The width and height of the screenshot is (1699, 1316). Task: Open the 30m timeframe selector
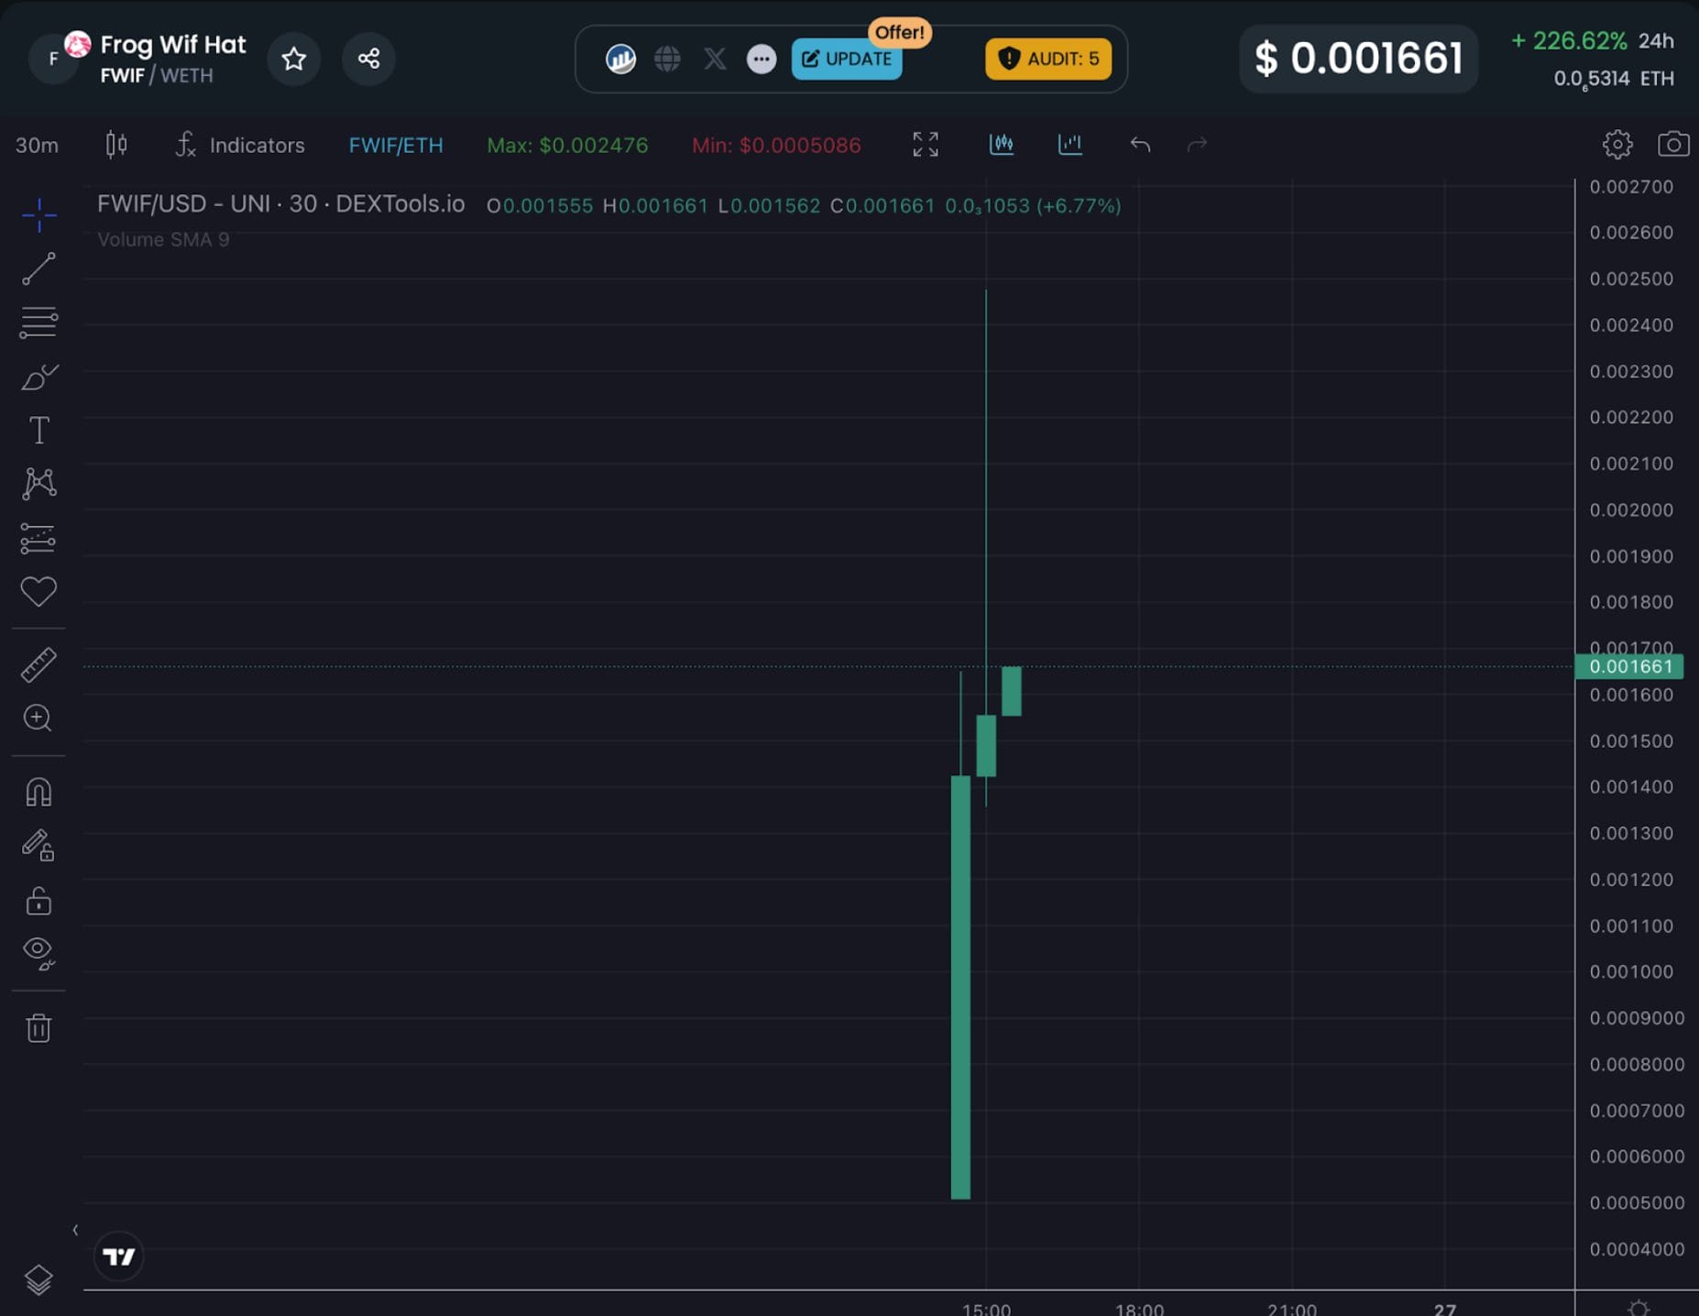pos(36,144)
